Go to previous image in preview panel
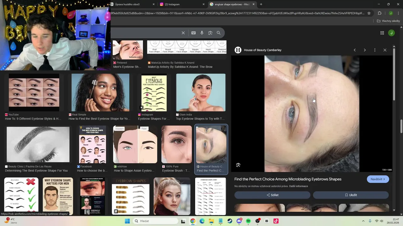This screenshot has width=403, height=226. [355, 50]
